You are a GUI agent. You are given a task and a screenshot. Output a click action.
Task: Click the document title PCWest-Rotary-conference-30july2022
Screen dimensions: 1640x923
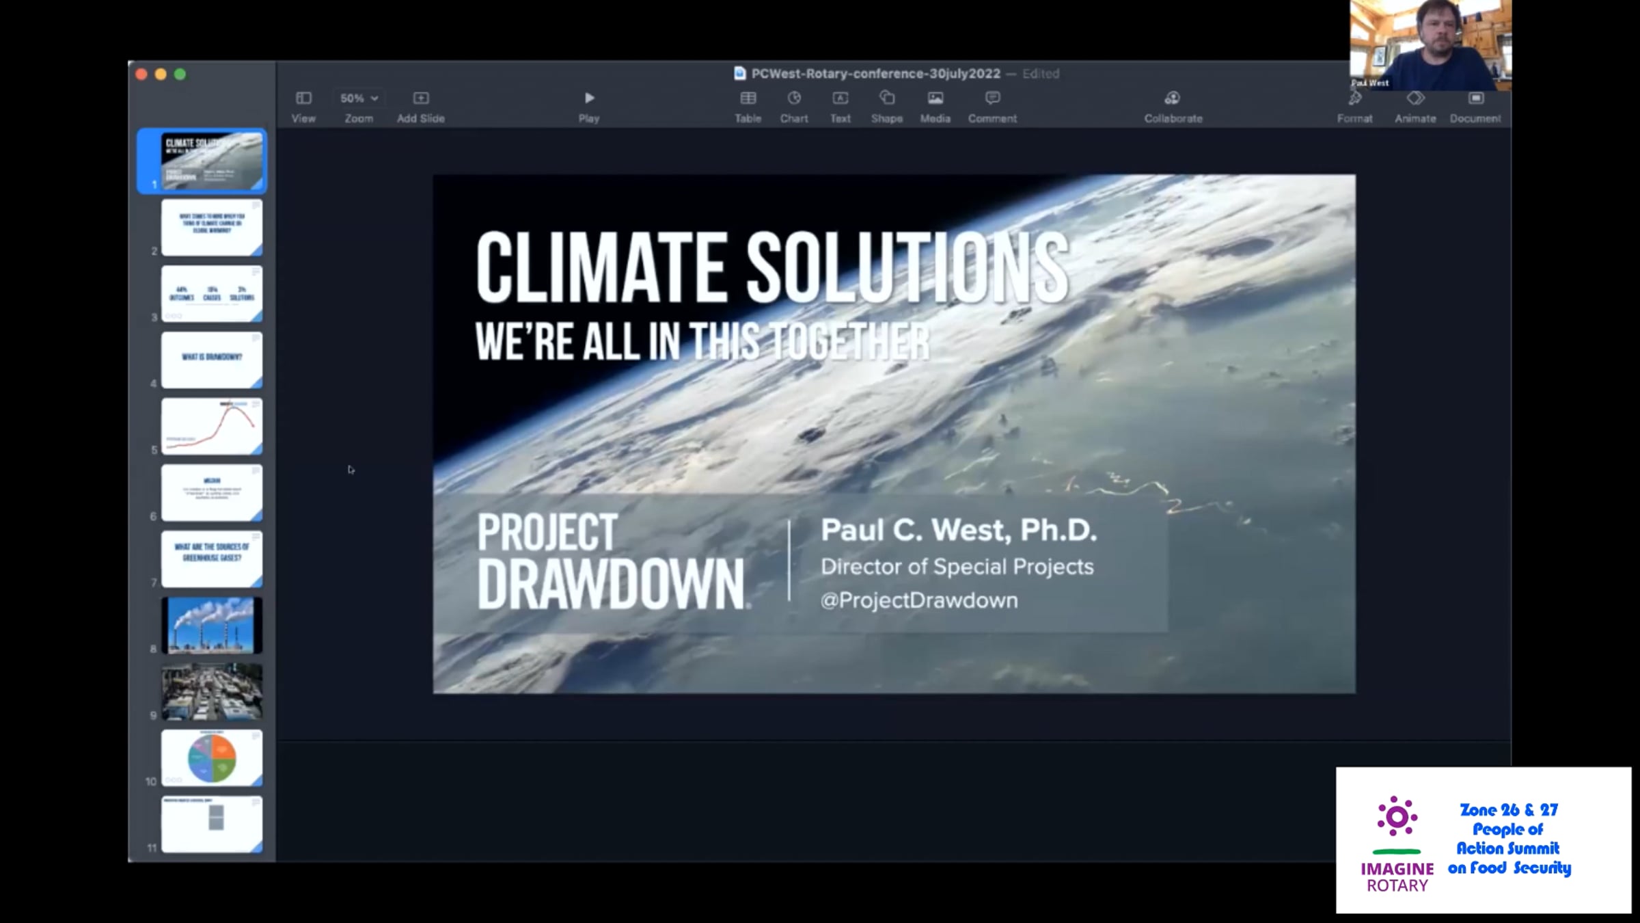(x=875, y=74)
